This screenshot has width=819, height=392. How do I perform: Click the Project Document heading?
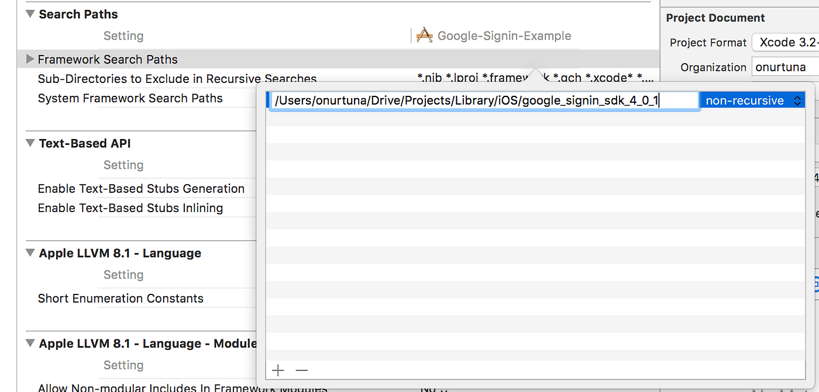click(715, 18)
